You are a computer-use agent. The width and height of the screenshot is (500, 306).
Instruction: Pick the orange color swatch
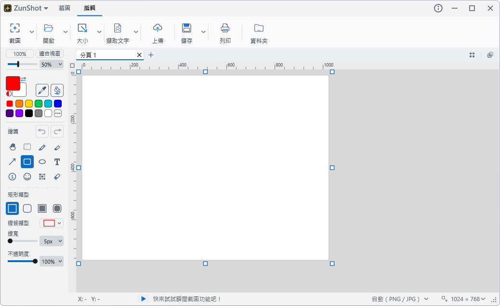pyautogui.click(x=19, y=104)
